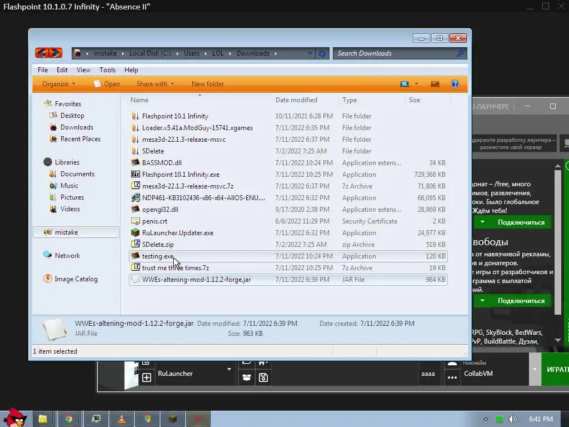This screenshot has width=569, height=427.
Task: Expand the arrow on the first Подключиться button
Action: coord(482,222)
